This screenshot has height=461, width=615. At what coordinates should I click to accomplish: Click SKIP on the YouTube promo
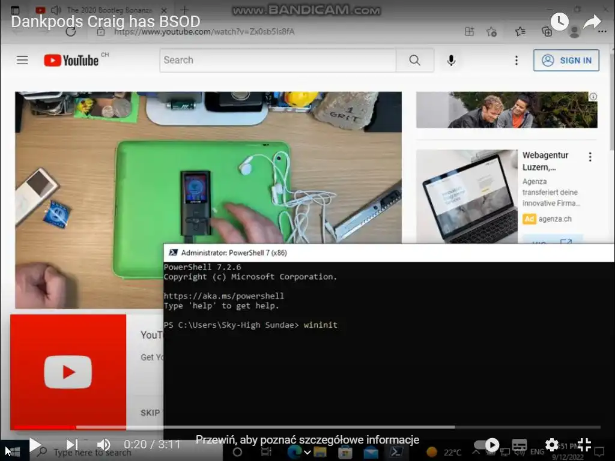(x=150, y=413)
